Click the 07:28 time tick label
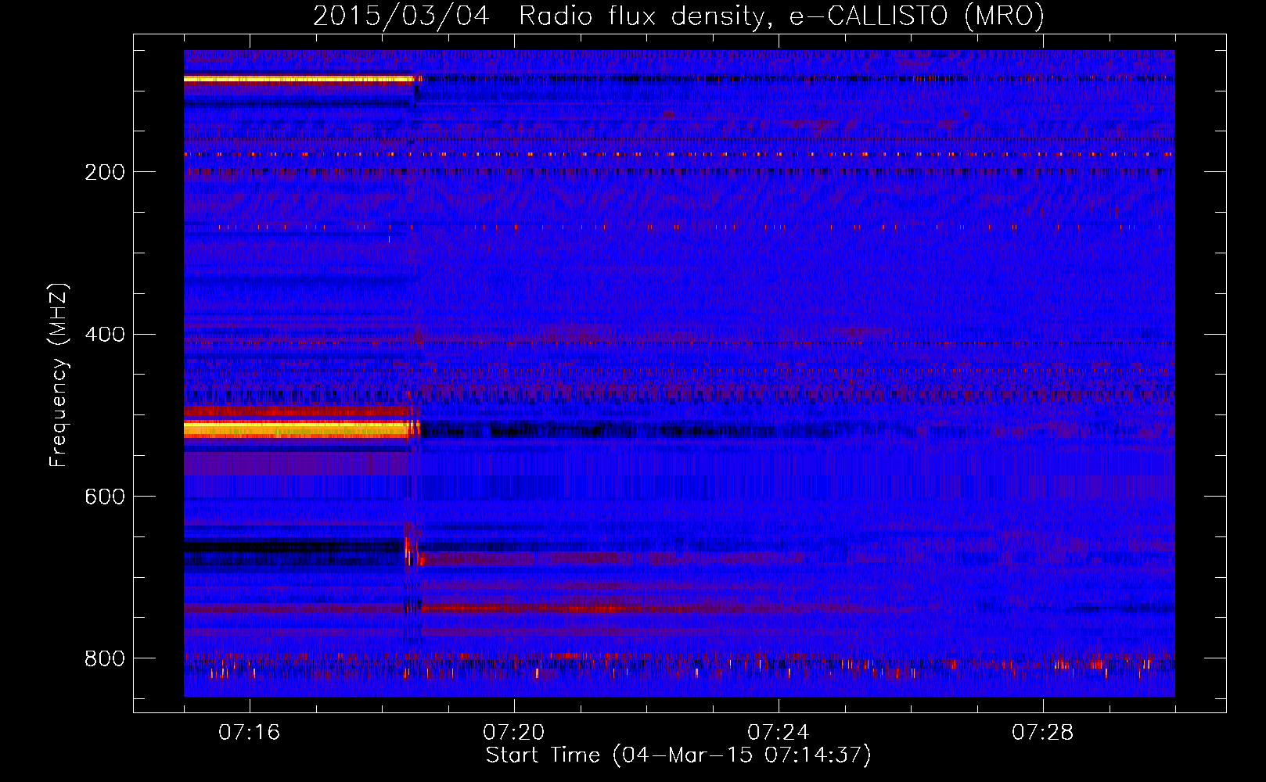Screen dimensions: 1266x782 (1043, 733)
